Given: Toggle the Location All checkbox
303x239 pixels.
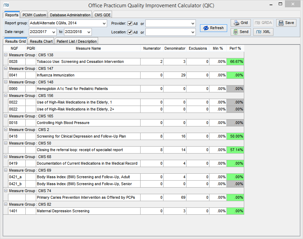Looking at the screenshot, I should (130, 32).
